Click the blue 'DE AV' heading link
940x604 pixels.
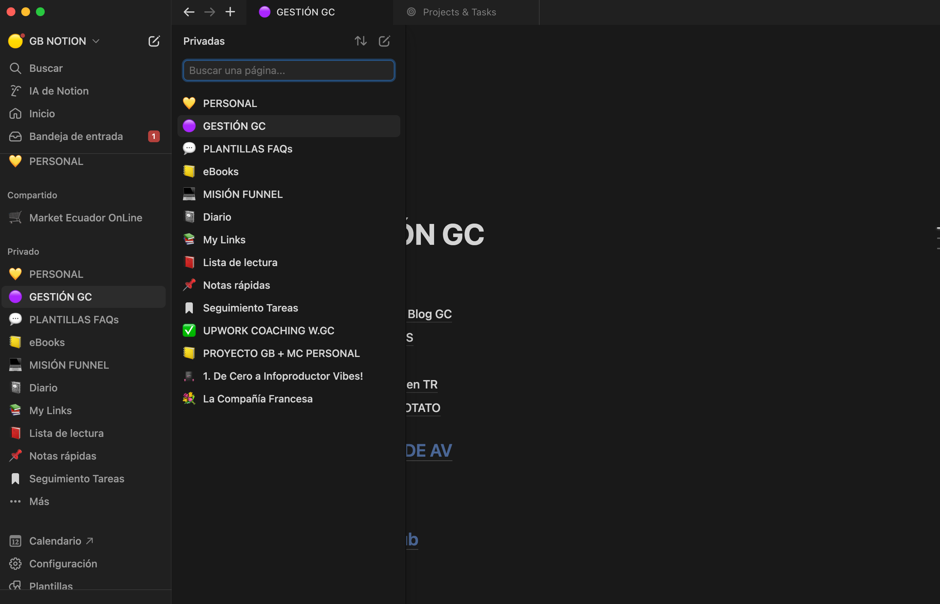429,451
